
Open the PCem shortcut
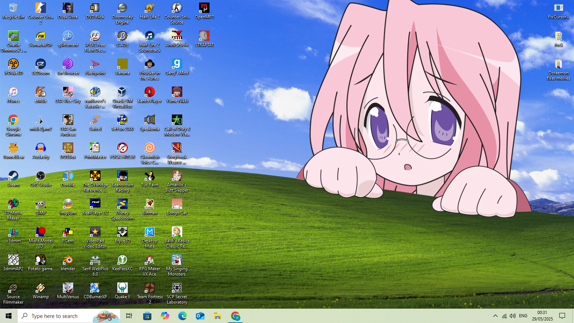(68, 235)
